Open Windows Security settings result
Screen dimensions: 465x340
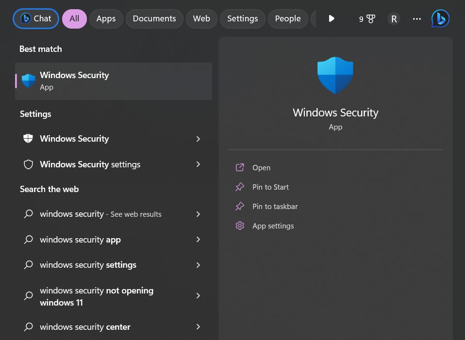coord(114,164)
